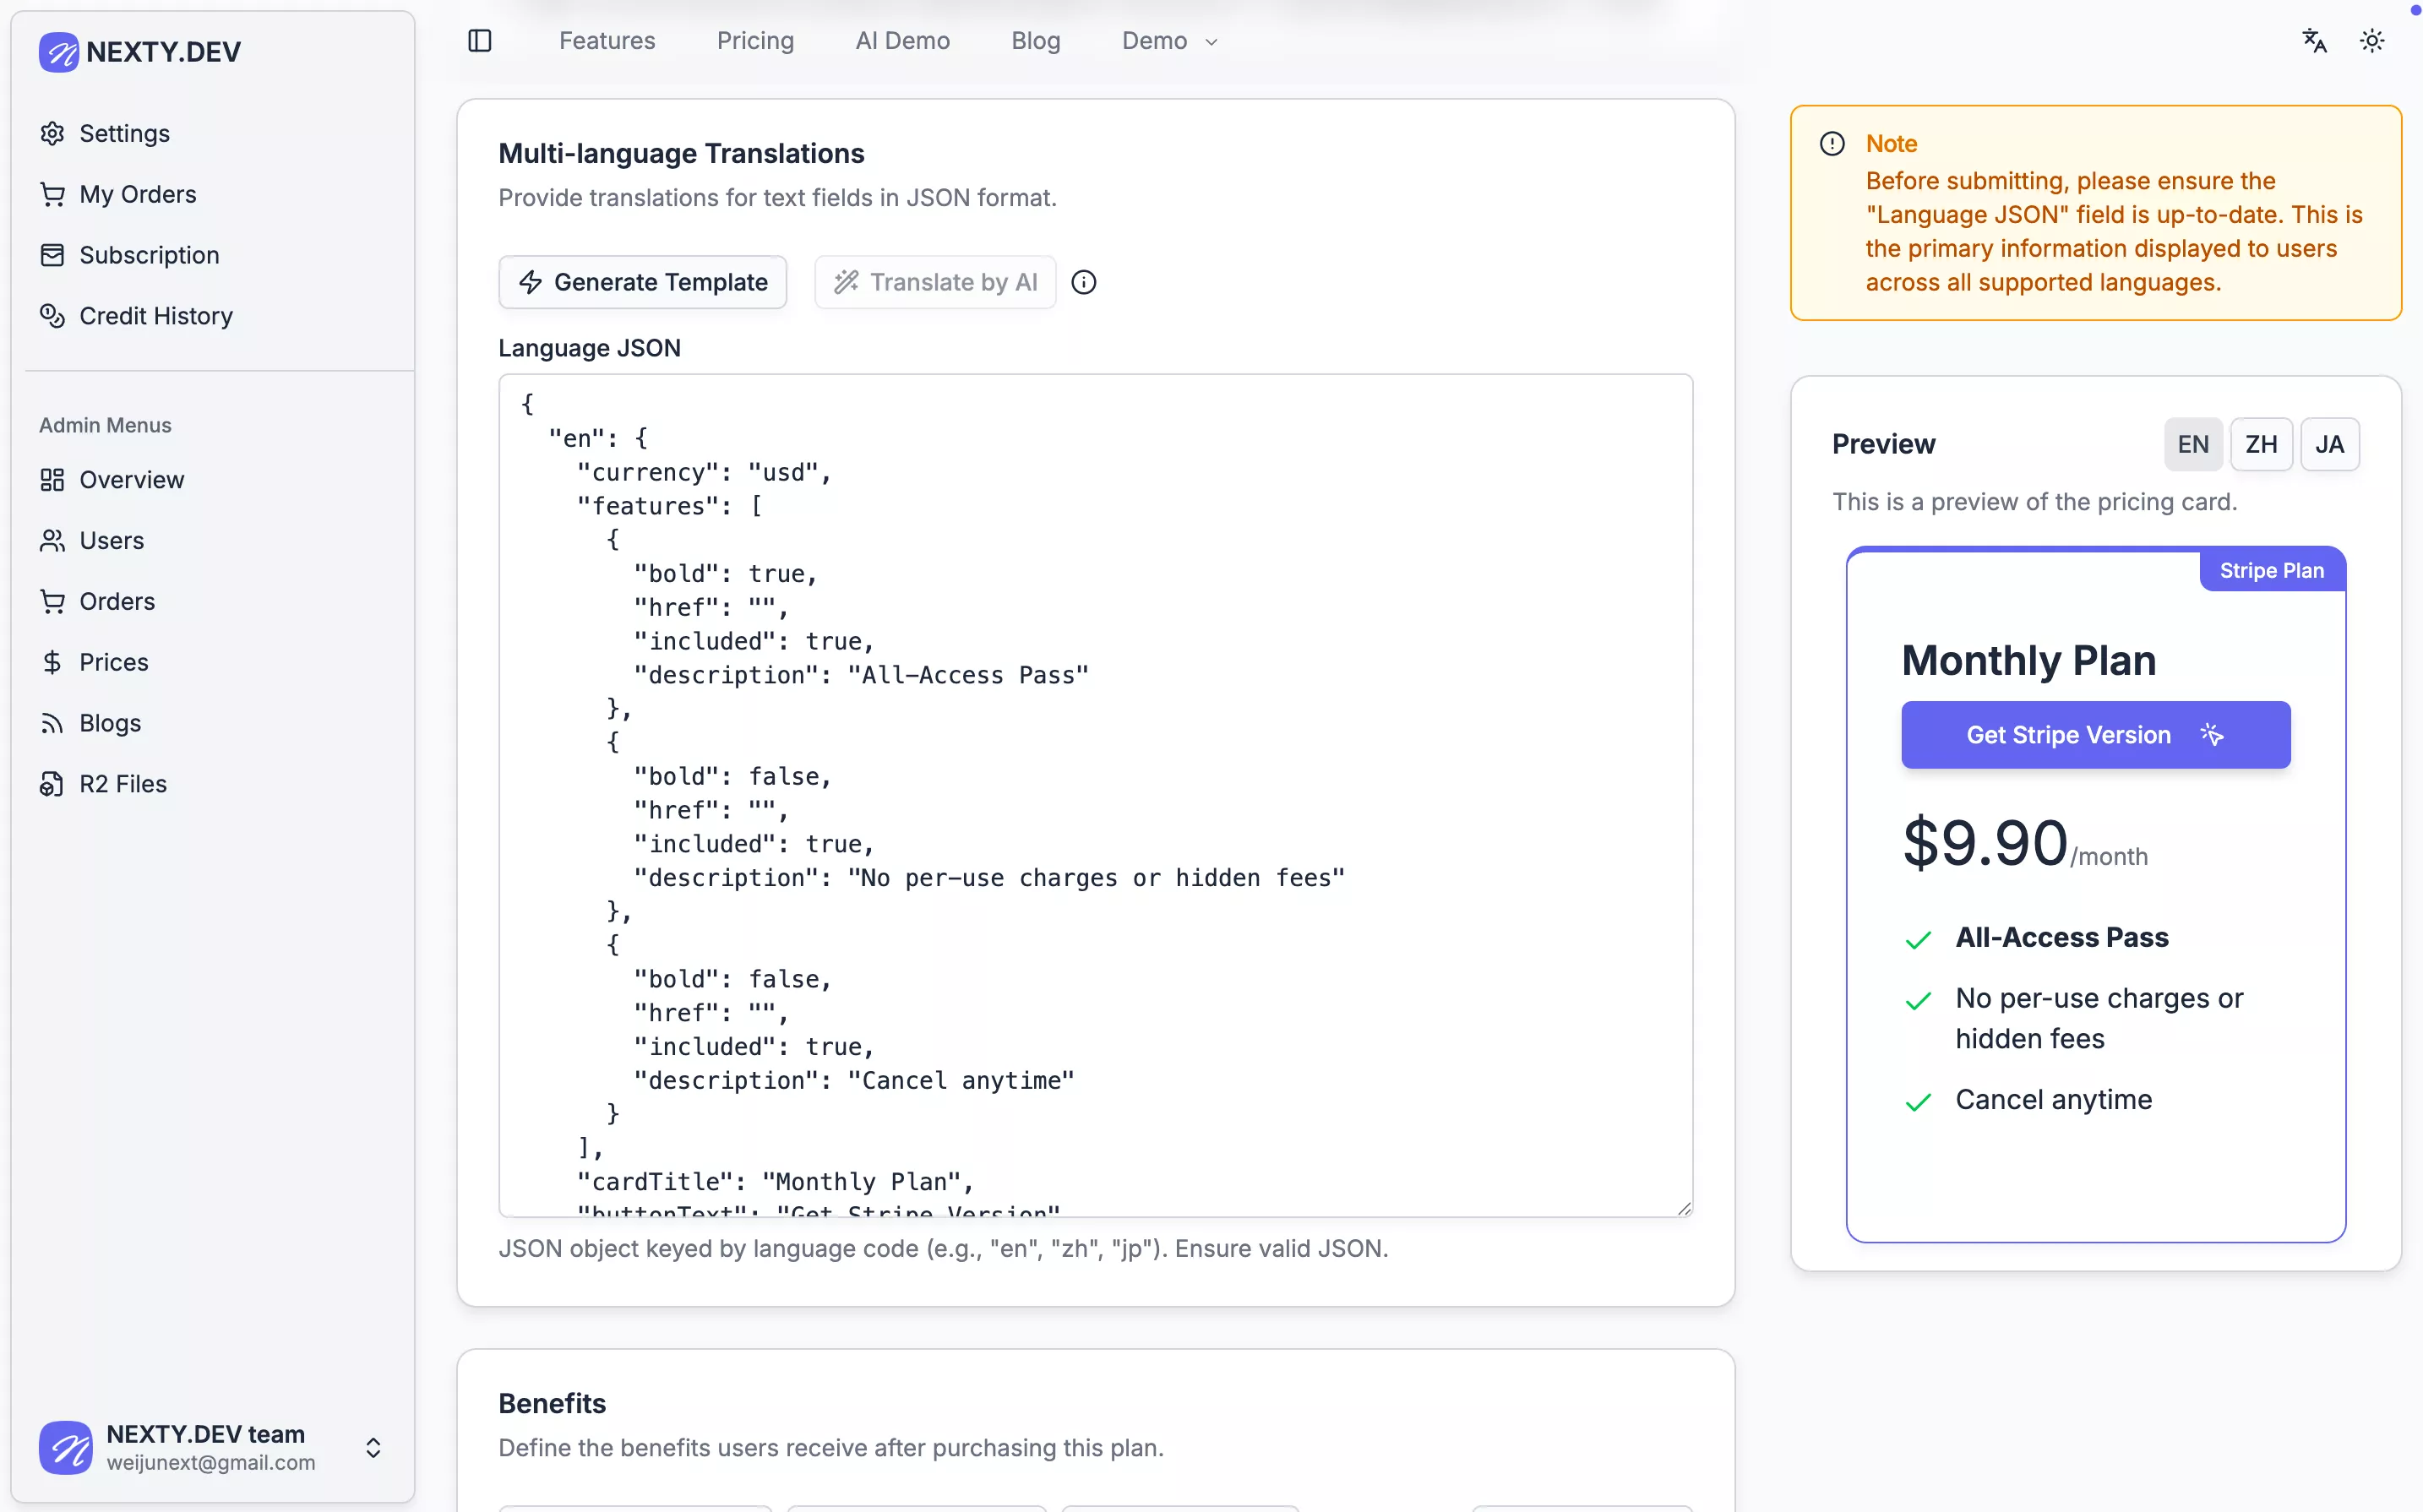Switch pricing preview to JA
The height and width of the screenshot is (1512, 2423).
click(2330, 444)
